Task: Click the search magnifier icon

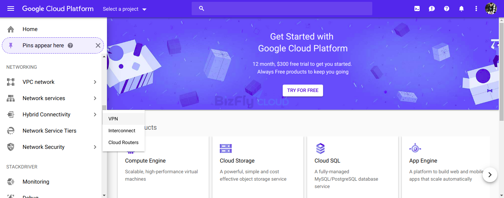Action: pyautogui.click(x=201, y=8)
